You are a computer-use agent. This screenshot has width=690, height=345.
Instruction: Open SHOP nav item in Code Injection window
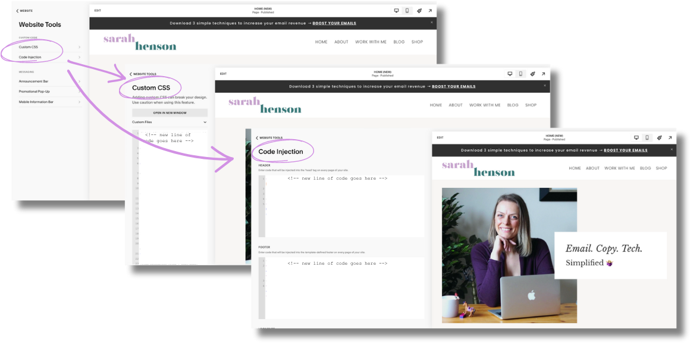click(x=661, y=168)
